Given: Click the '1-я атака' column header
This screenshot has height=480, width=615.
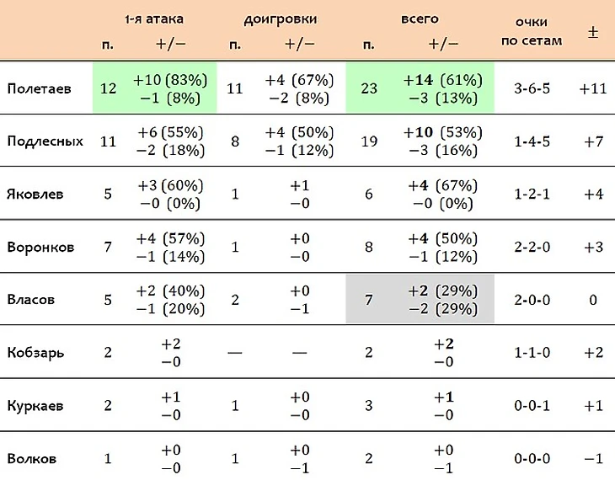Looking at the screenshot, I should [154, 19].
